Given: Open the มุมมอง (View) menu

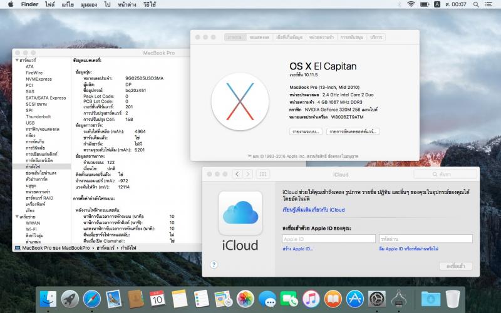Looking at the screenshot, I should tap(89, 4).
